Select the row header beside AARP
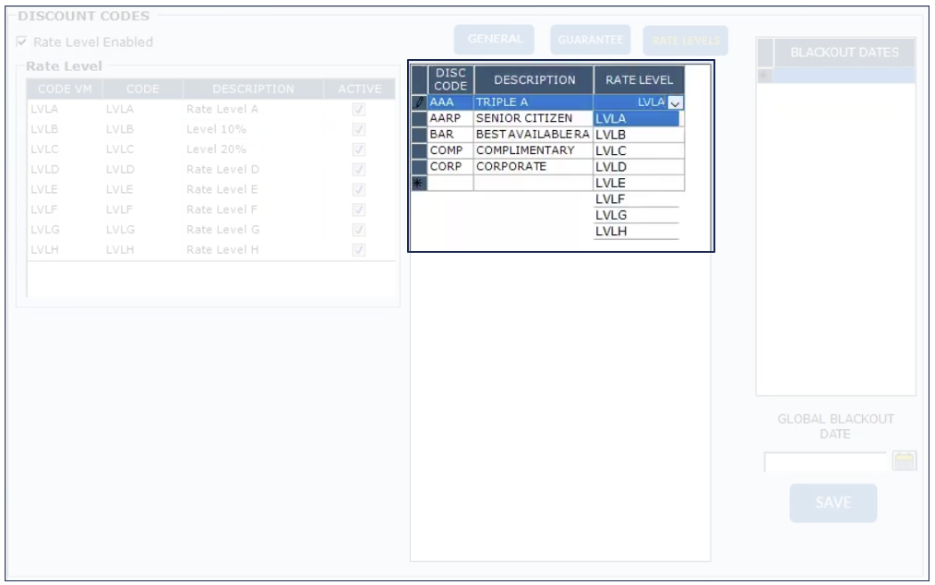The height and width of the screenshot is (585, 935). (419, 119)
